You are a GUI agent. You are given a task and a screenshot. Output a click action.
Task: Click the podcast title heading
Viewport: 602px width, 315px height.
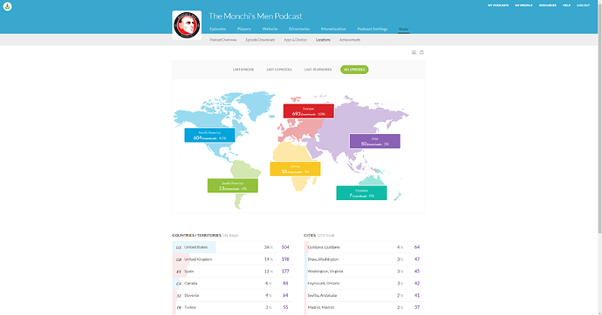pos(256,16)
